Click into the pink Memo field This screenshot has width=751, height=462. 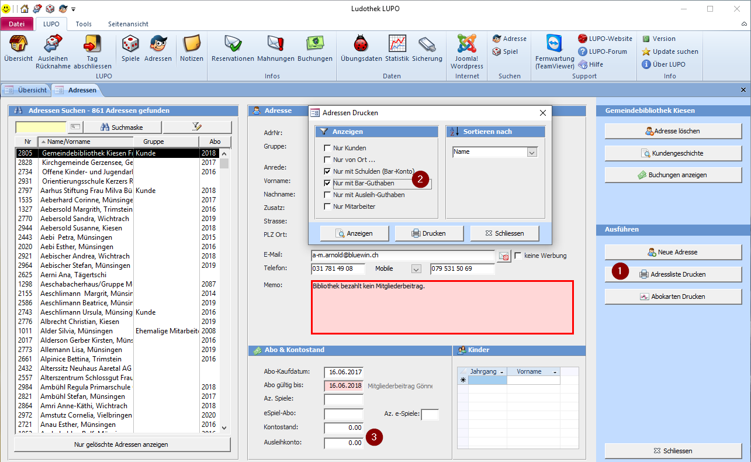[x=442, y=307]
